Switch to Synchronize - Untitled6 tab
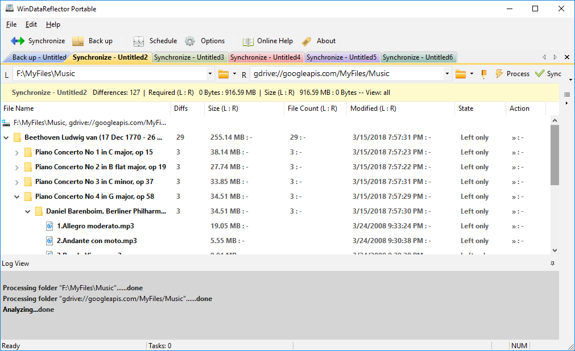 [417, 57]
